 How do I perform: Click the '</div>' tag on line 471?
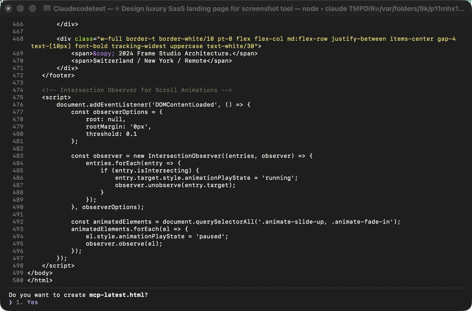[67, 68]
